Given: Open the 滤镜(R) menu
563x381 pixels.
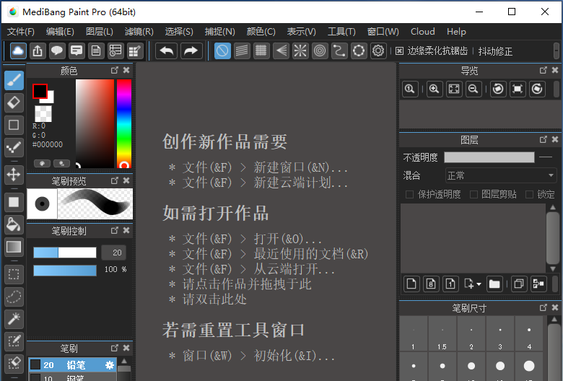Looking at the screenshot, I should click(139, 32).
